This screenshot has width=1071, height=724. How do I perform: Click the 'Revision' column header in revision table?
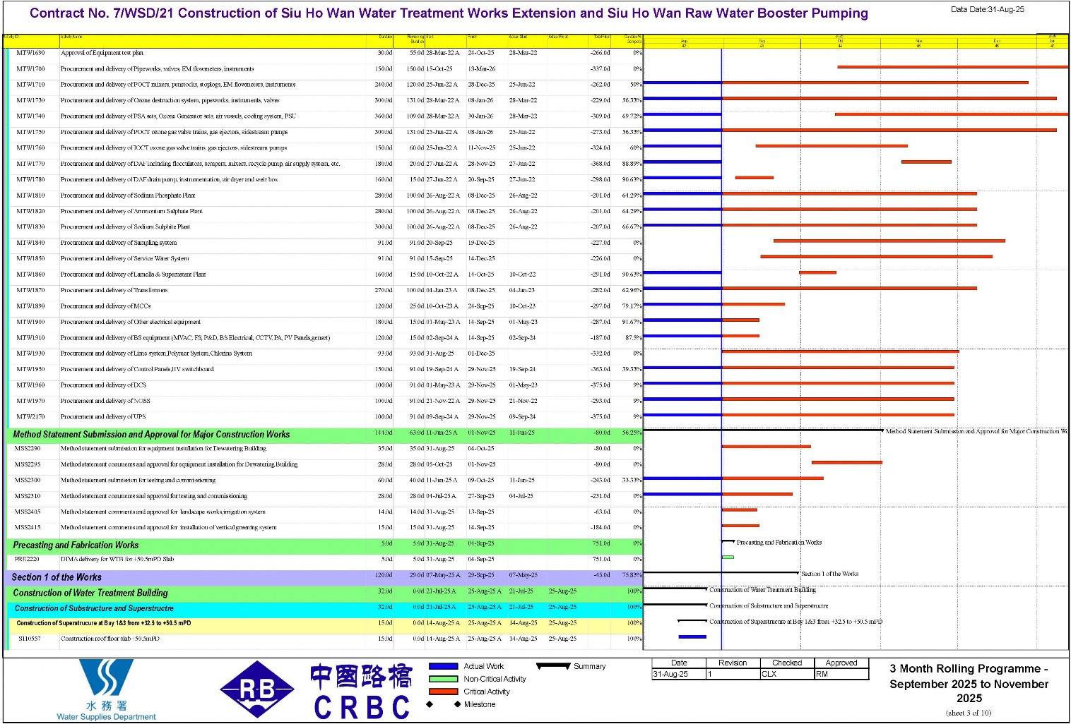(733, 663)
